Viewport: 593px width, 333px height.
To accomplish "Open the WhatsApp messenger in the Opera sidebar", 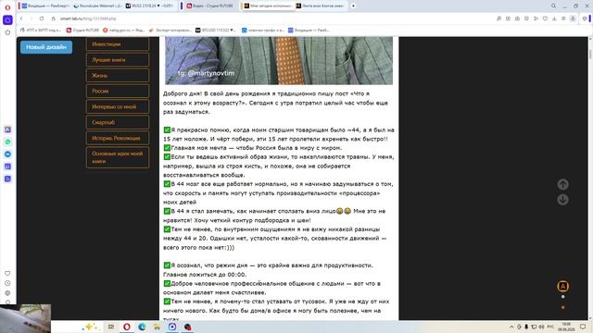I will [x=7, y=142].
